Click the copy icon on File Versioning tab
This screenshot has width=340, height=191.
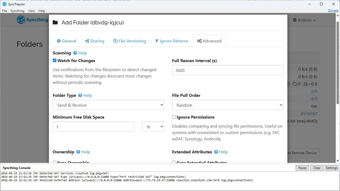(x=115, y=41)
